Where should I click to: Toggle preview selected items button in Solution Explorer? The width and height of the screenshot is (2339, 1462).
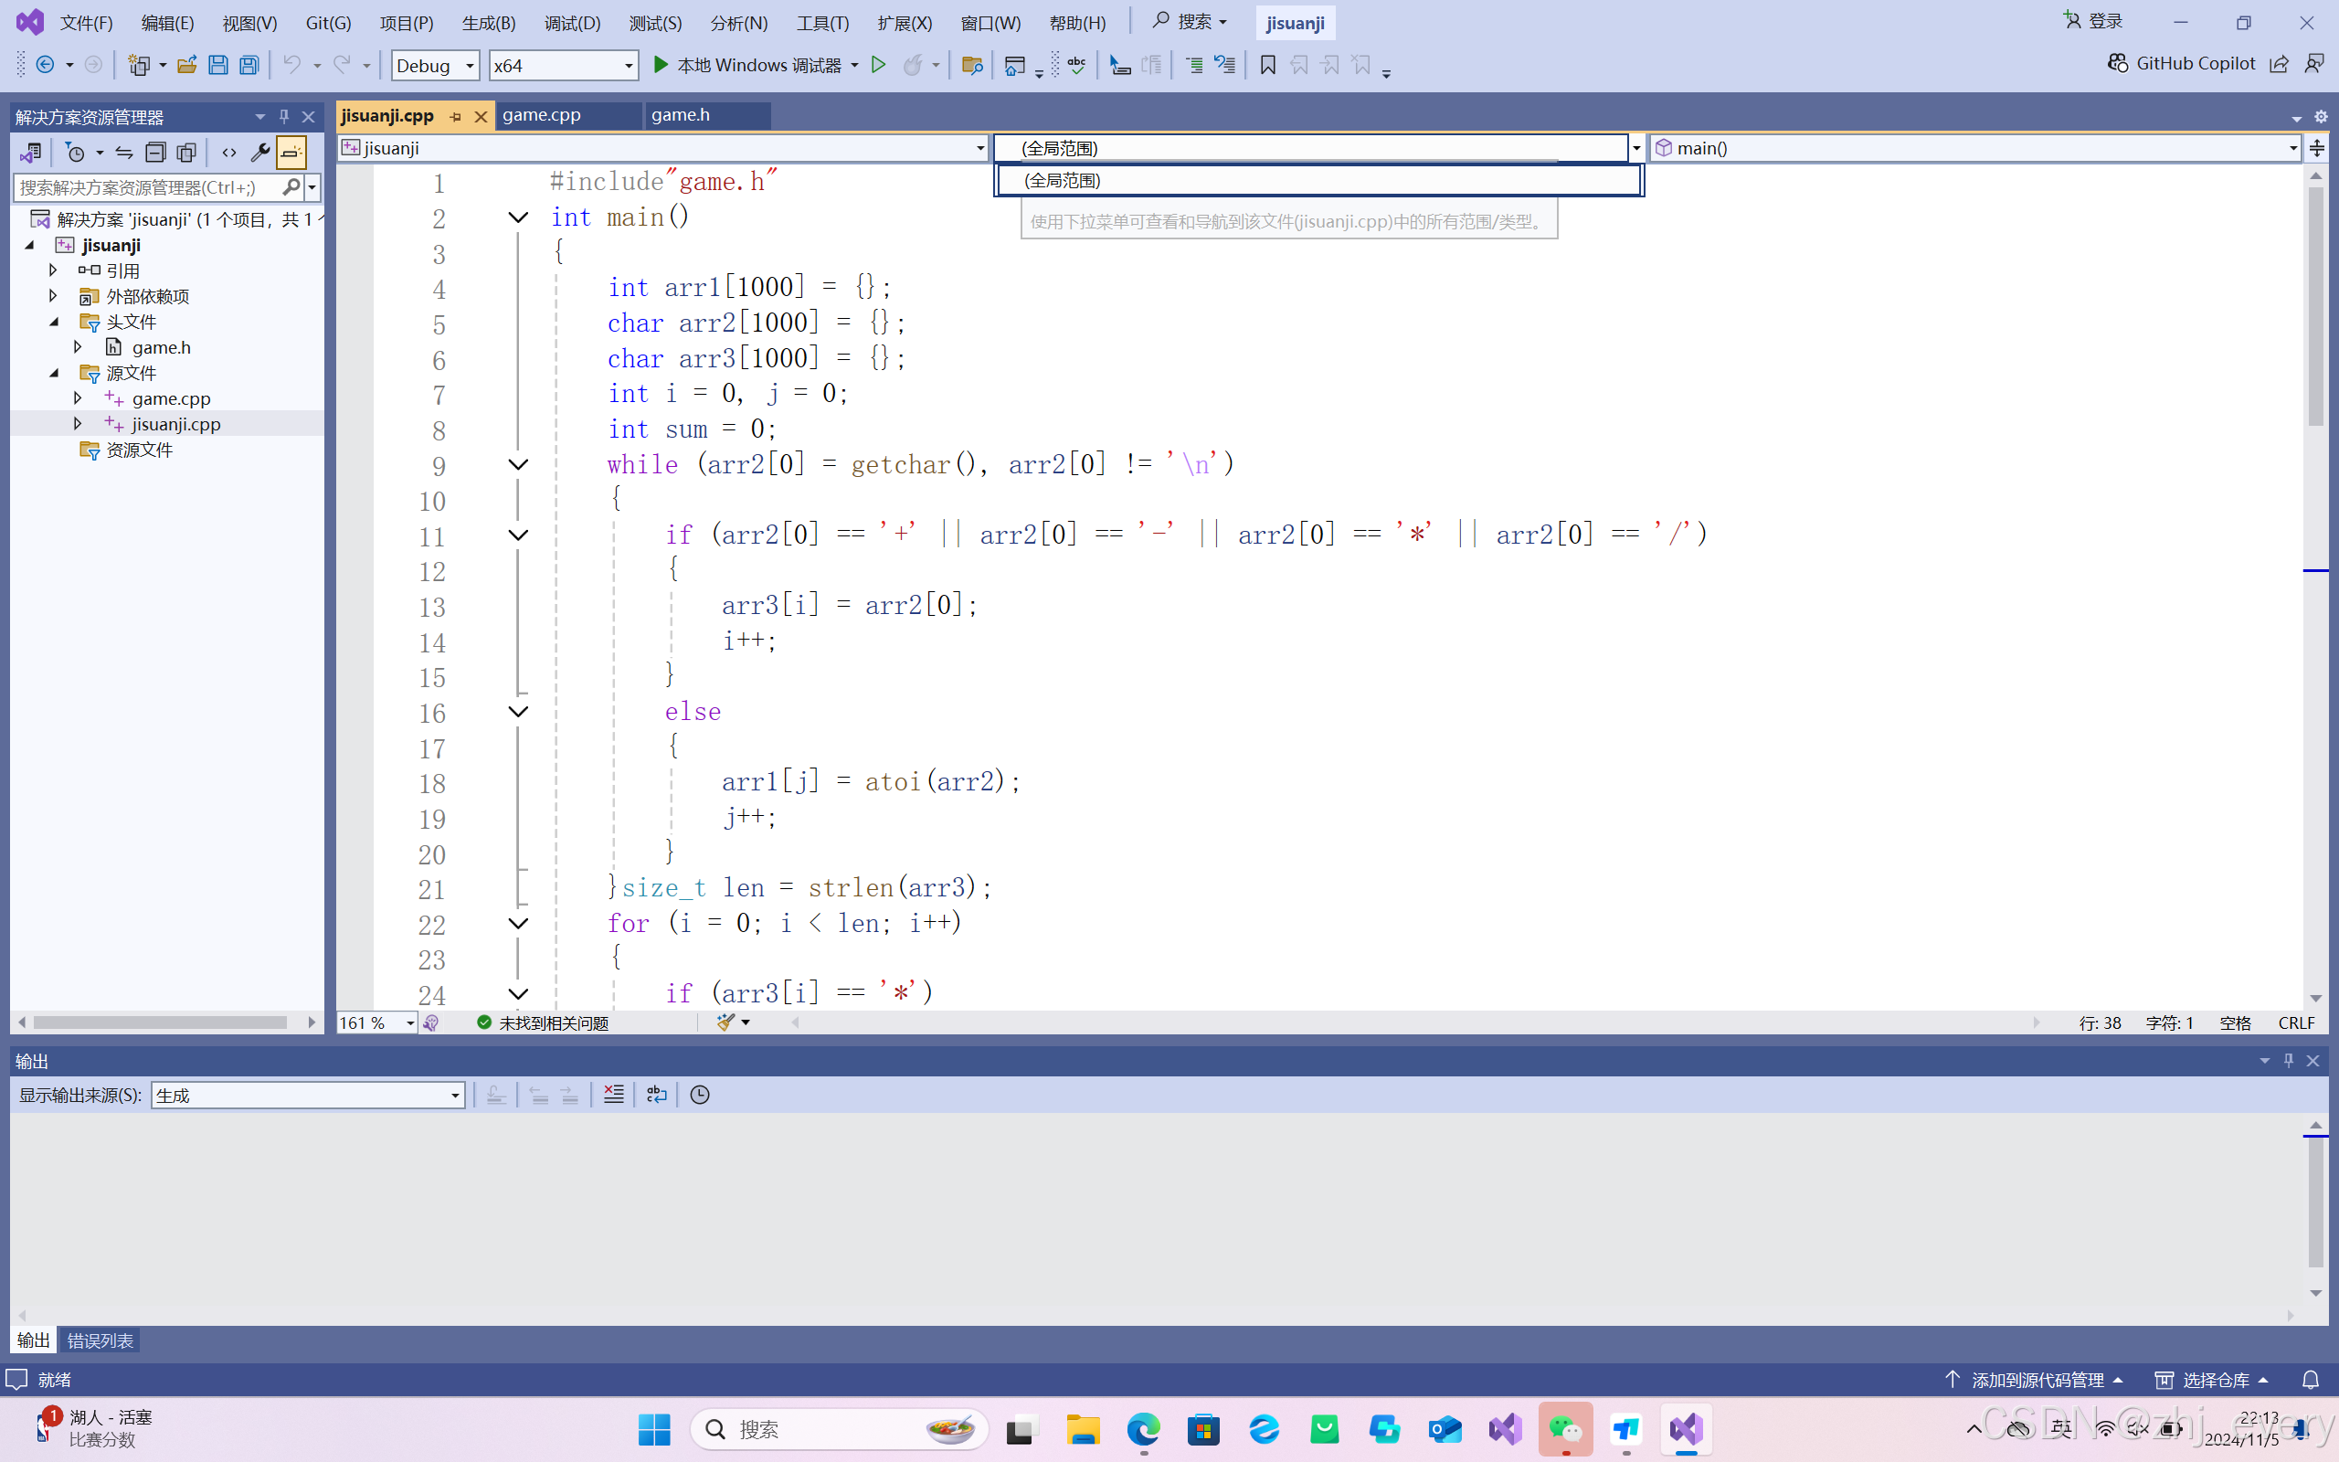291,152
